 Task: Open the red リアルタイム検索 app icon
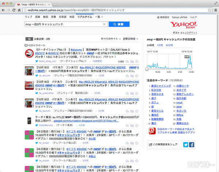pos(152,131)
